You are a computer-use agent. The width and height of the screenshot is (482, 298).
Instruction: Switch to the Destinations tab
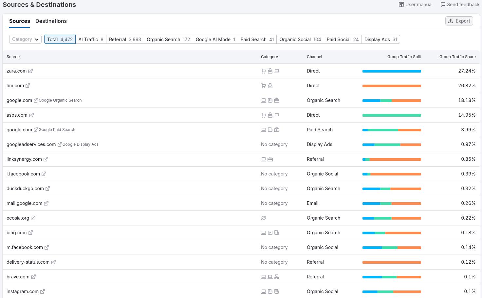click(51, 21)
